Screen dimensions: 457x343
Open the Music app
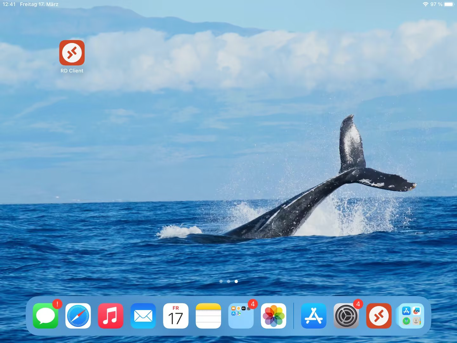point(111,316)
